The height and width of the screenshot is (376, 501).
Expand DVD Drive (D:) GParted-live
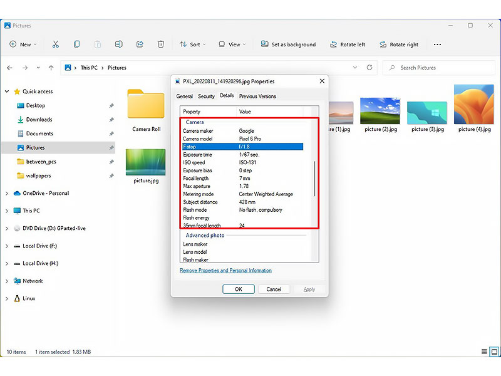point(7,229)
